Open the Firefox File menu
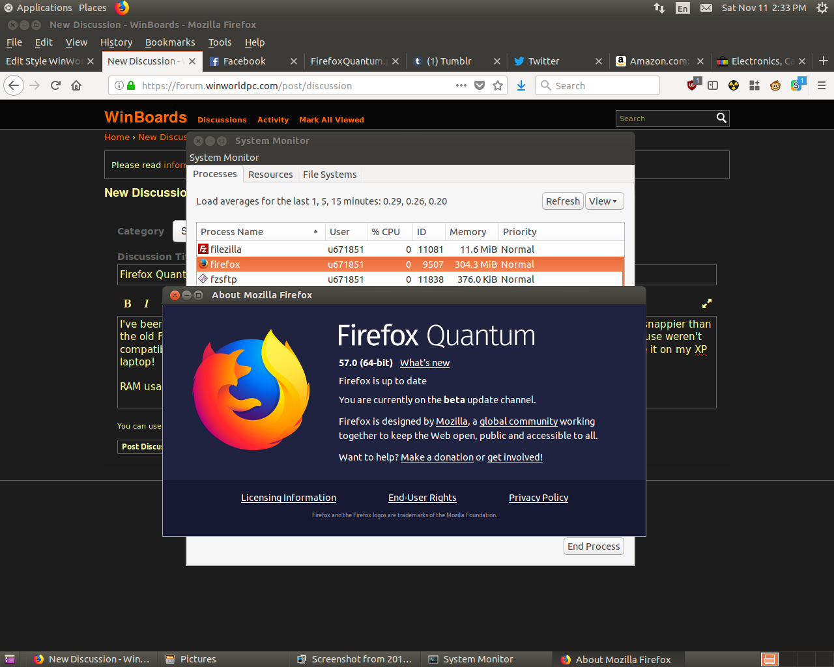834x667 pixels. click(14, 42)
